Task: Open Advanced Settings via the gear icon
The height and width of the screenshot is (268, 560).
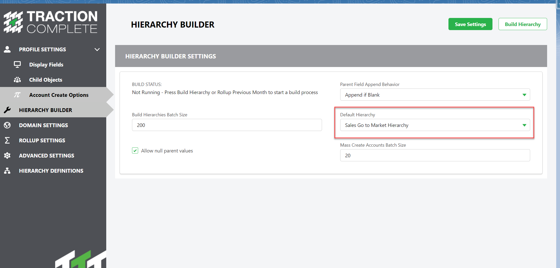Action: tap(7, 155)
